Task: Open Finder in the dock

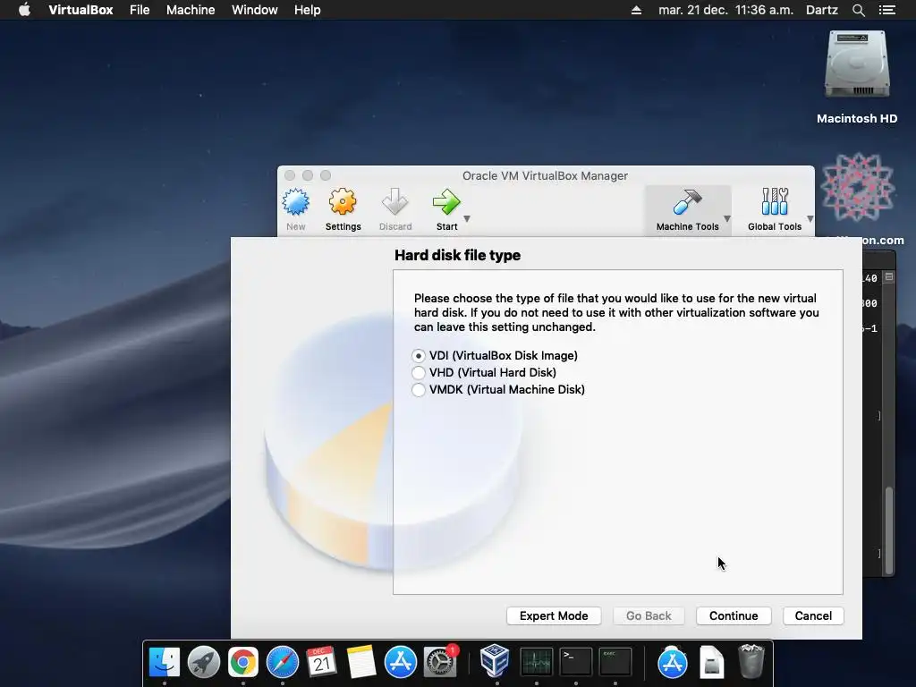Action: click(x=165, y=662)
